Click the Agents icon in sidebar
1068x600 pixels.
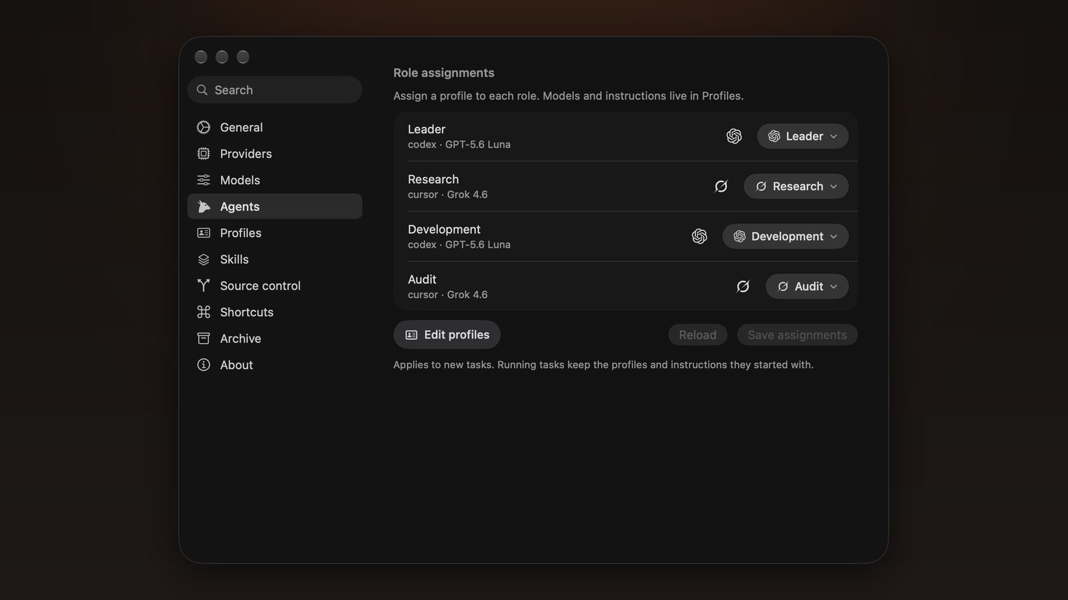(x=204, y=207)
